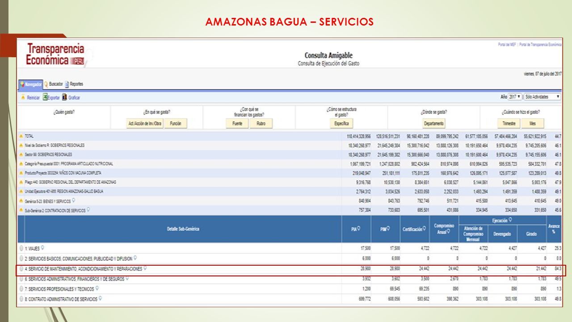Click the Rubro button
The image size is (572, 322).
click(261, 123)
